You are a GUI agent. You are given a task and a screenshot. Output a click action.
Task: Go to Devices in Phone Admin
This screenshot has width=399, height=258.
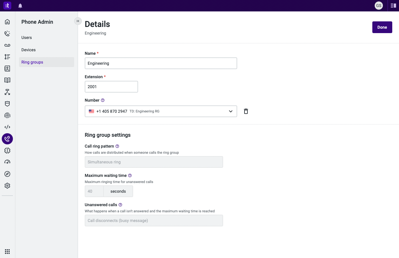click(x=47, y=50)
